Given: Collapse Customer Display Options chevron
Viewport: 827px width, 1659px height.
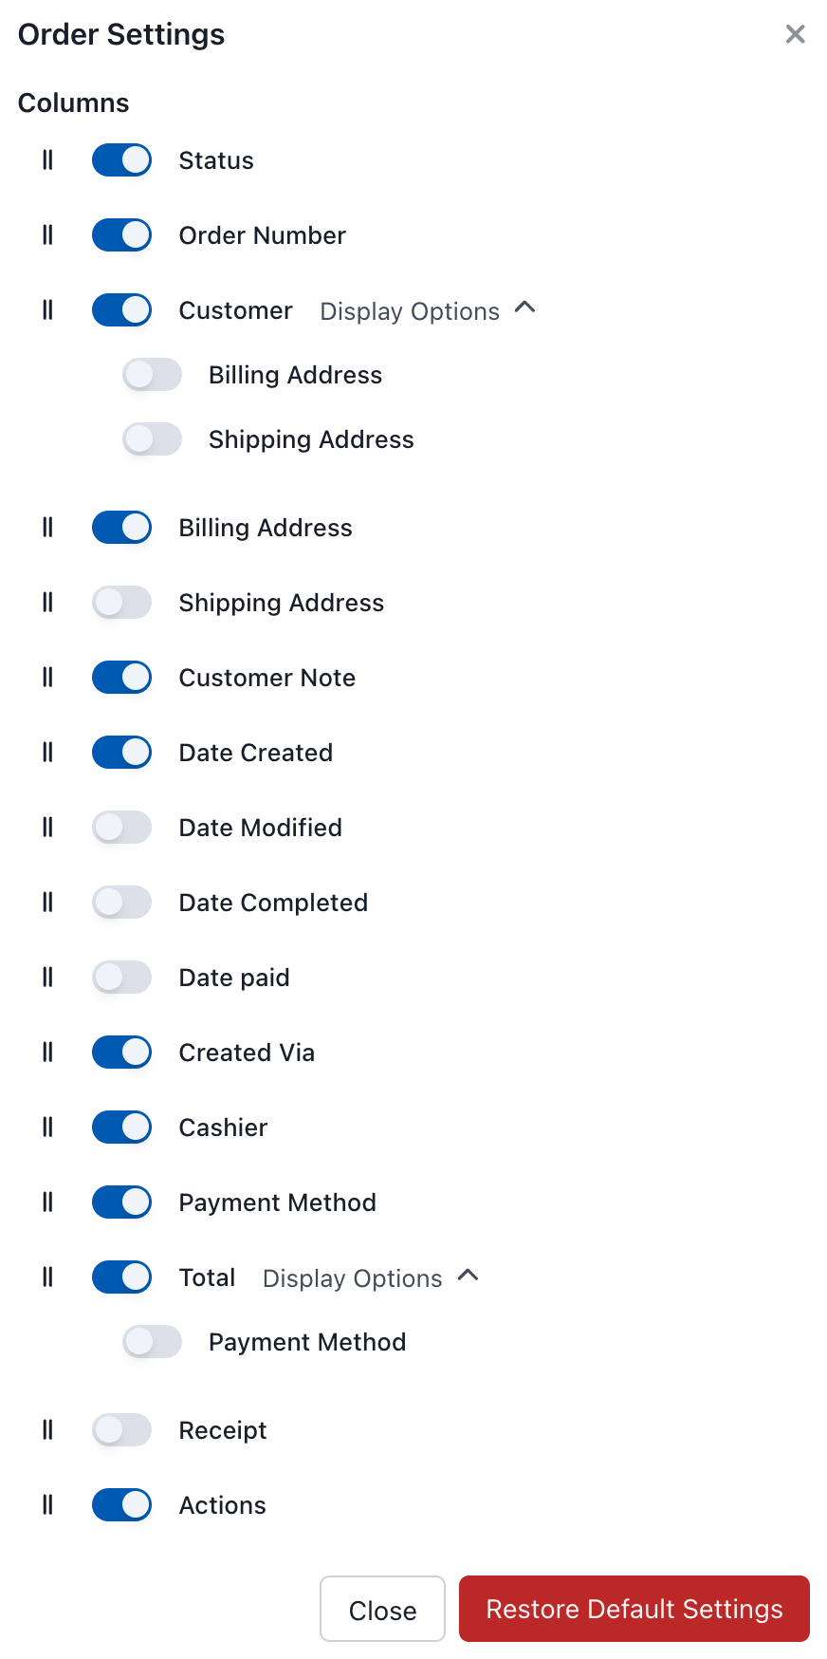Looking at the screenshot, I should (x=524, y=308).
